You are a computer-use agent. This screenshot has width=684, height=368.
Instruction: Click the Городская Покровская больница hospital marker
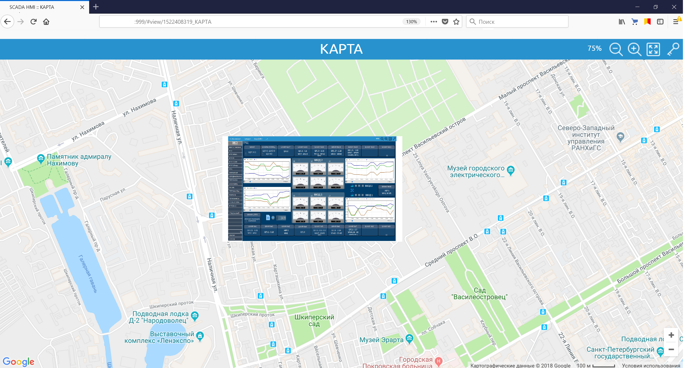point(438,362)
